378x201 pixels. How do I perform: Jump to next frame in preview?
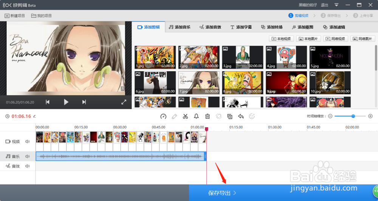pos(84,102)
